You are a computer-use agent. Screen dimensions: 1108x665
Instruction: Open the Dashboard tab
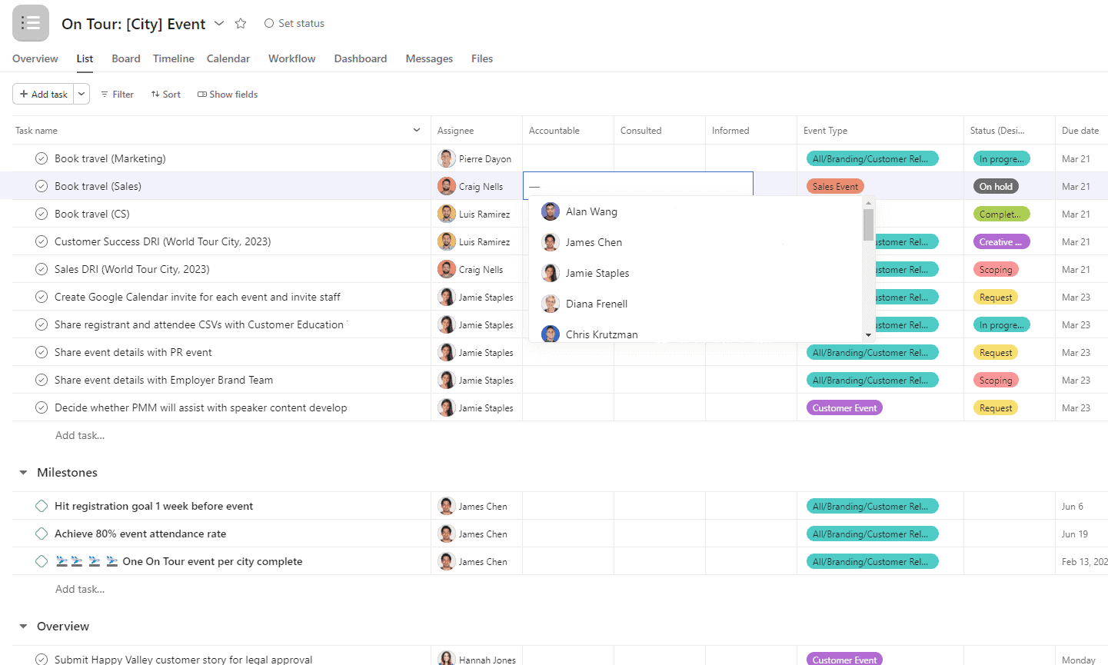click(x=360, y=58)
